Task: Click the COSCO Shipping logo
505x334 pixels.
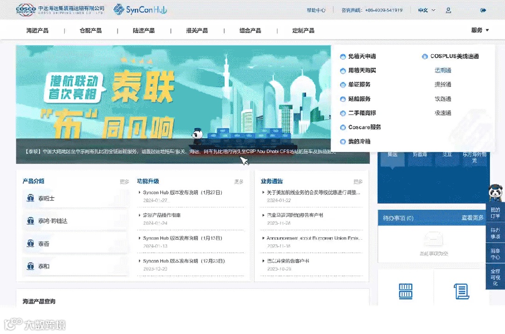Action: [x=60, y=10]
